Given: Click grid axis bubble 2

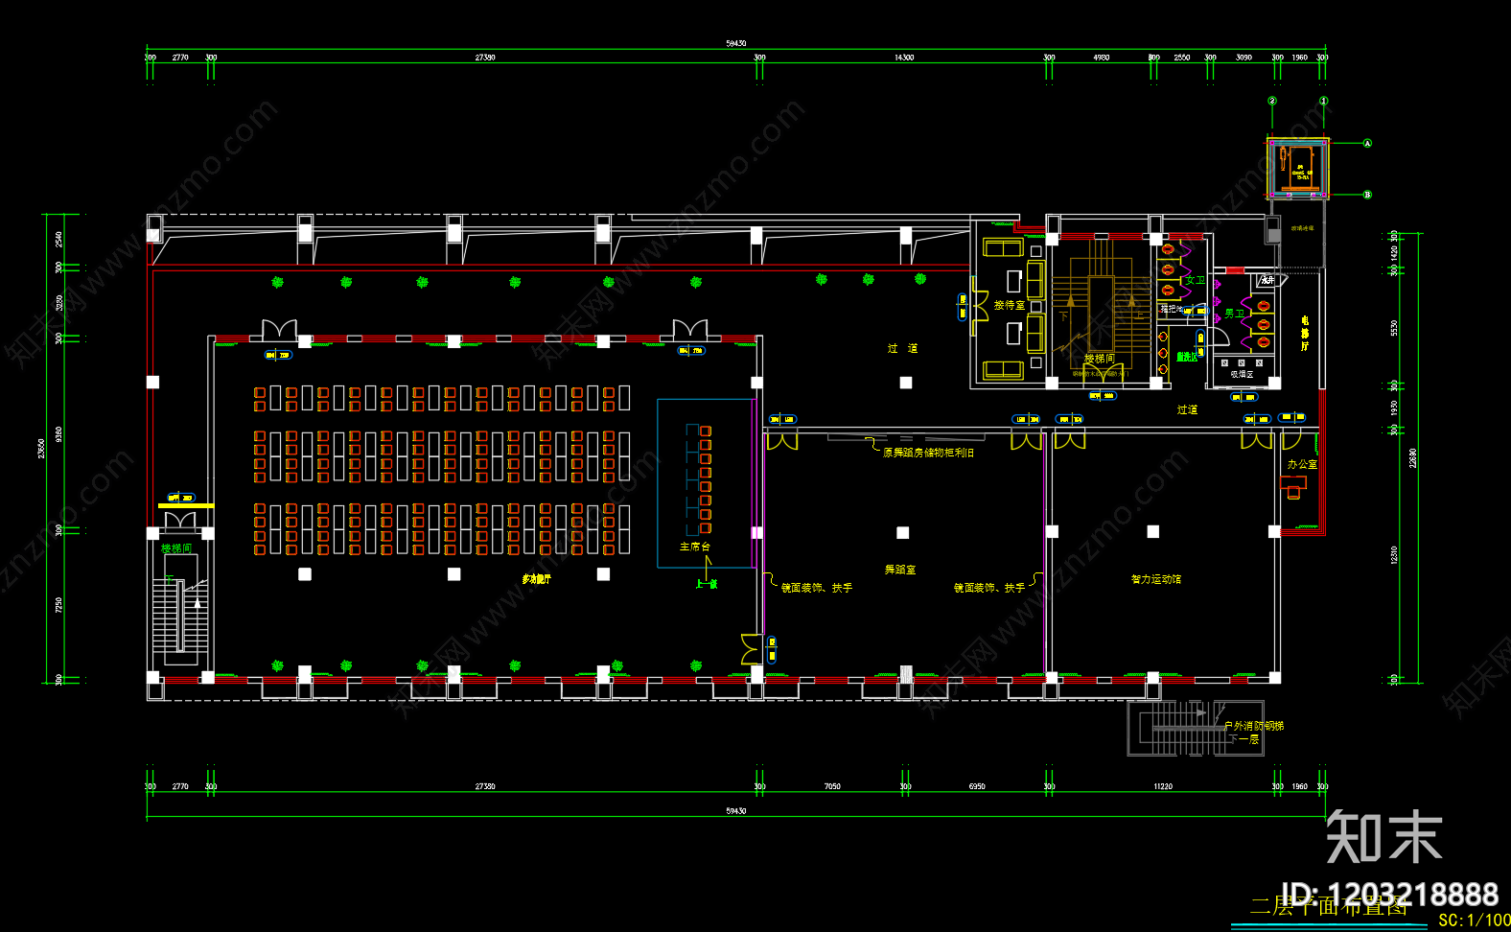Looking at the screenshot, I should click(x=1272, y=101).
